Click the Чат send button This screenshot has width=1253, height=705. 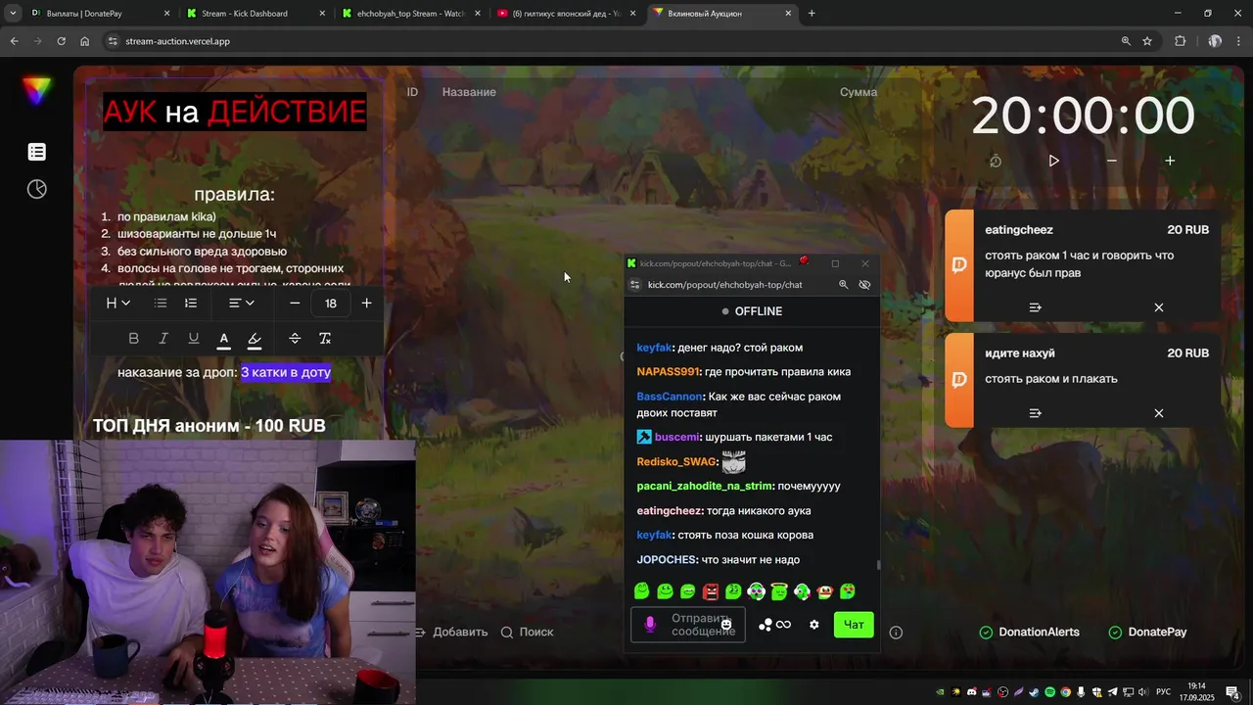click(854, 625)
